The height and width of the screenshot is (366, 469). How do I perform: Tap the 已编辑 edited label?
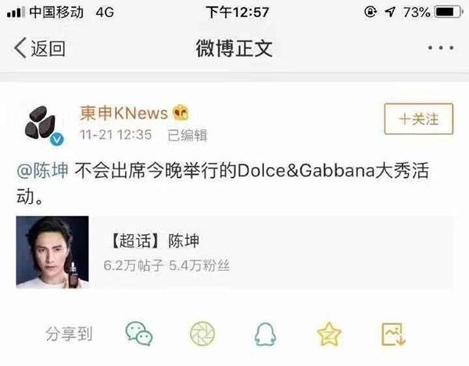pos(188,135)
